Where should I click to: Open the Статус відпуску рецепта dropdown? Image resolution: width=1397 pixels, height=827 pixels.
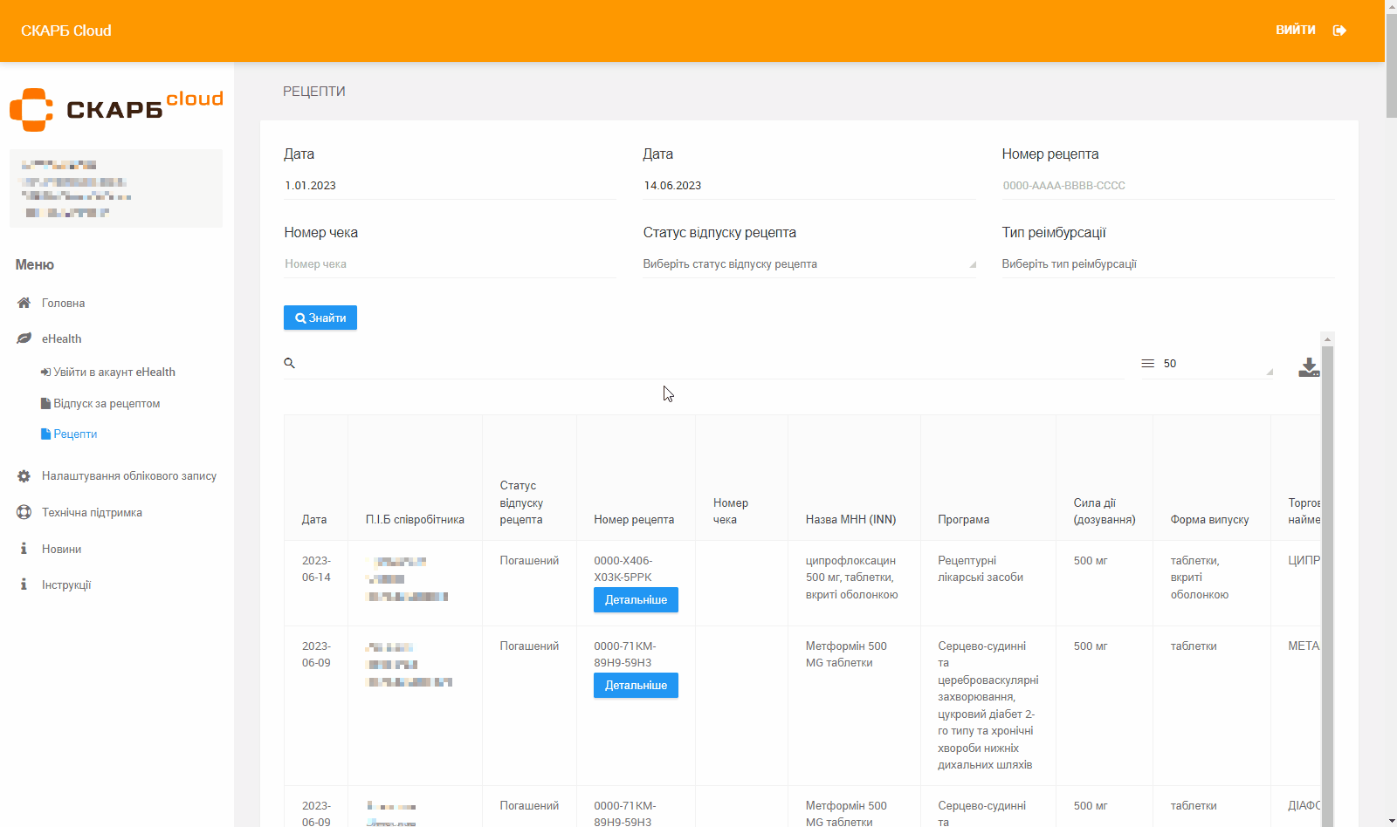coord(809,264)
